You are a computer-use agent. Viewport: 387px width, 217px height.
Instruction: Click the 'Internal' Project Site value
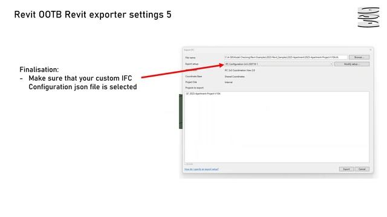click(x=229, y=82)
